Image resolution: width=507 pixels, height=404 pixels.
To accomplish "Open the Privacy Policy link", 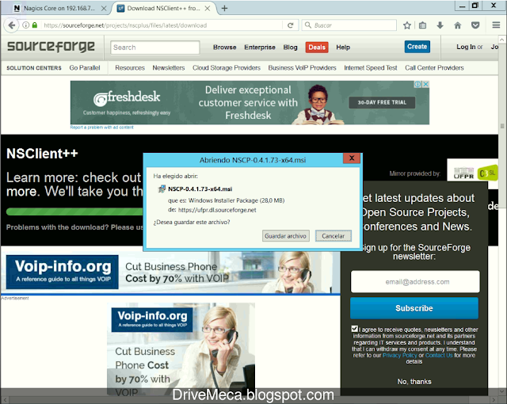I will pos(399,355).
